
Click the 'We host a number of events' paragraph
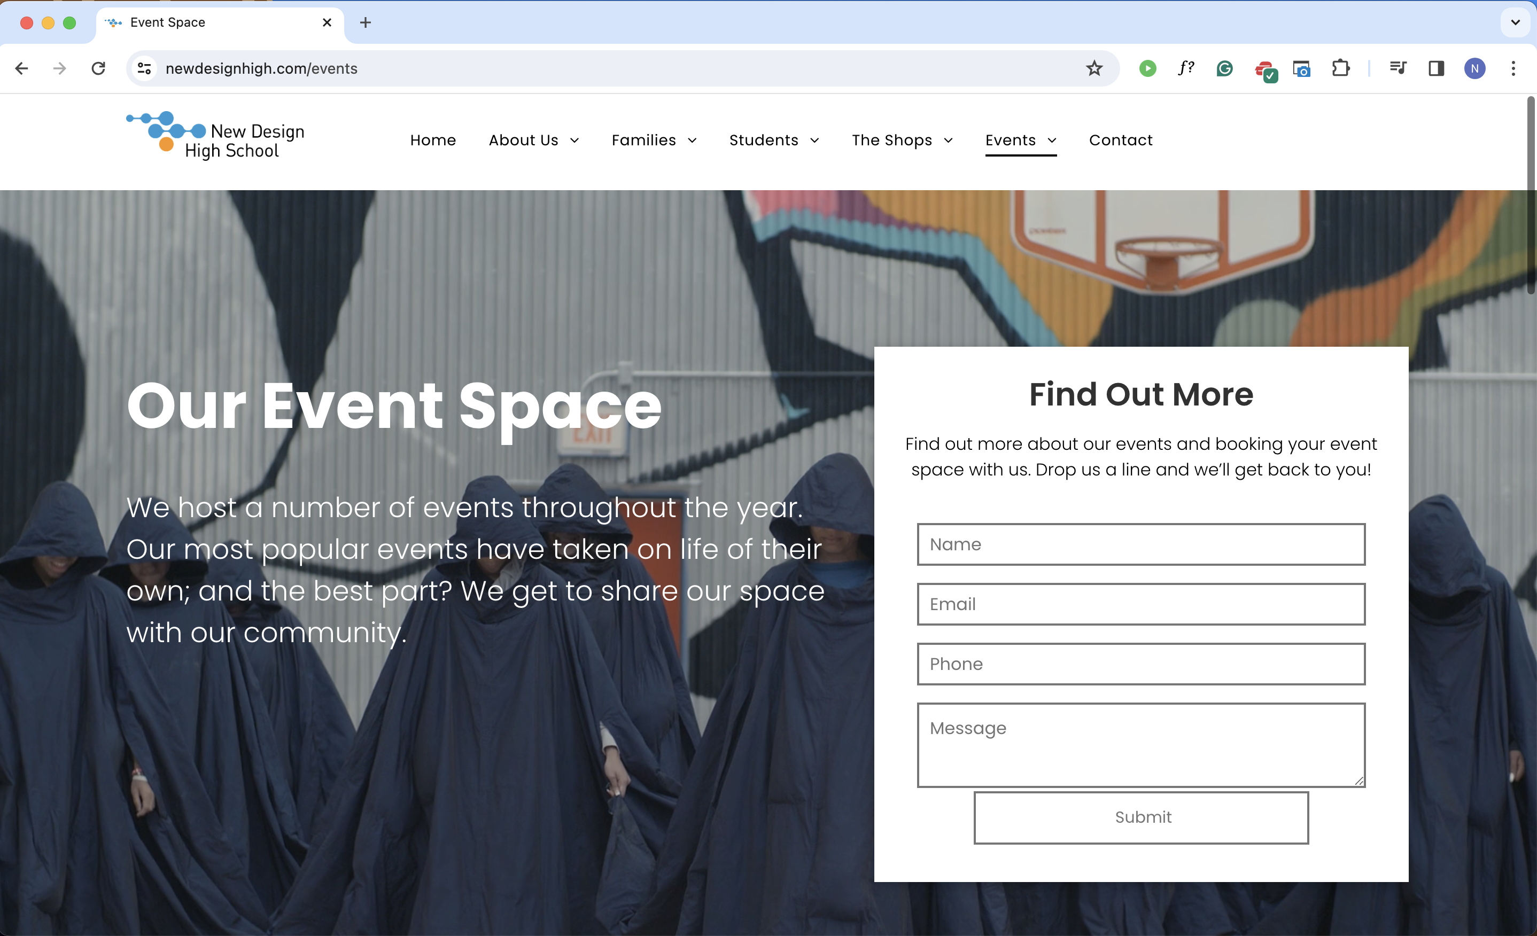pos(475,570)
